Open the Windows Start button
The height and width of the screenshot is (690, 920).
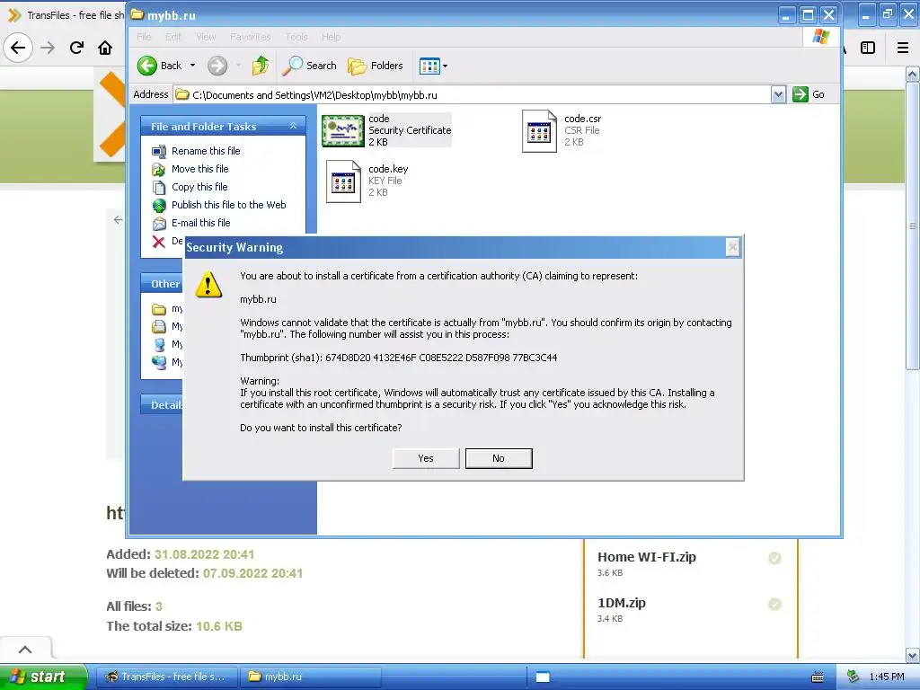(43, 677)
